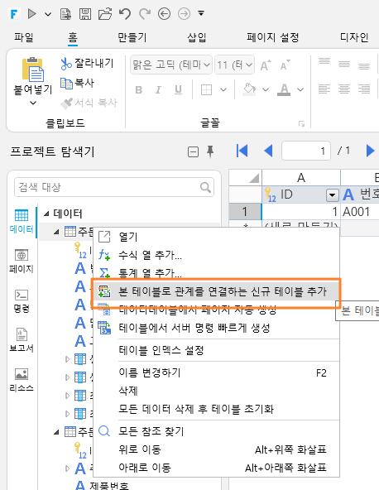Click 잘라내기 cut button
Viewport: 379px width, 490px height.
(87, 64)
